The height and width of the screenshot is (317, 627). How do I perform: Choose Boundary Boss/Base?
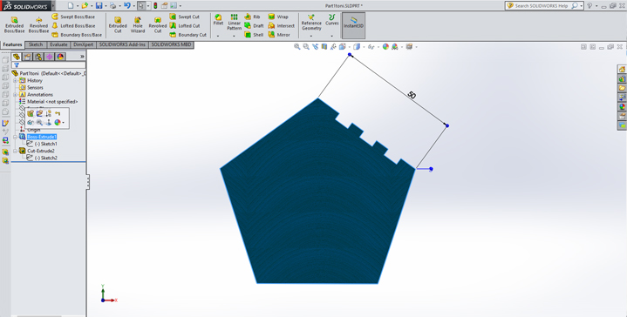77,35
